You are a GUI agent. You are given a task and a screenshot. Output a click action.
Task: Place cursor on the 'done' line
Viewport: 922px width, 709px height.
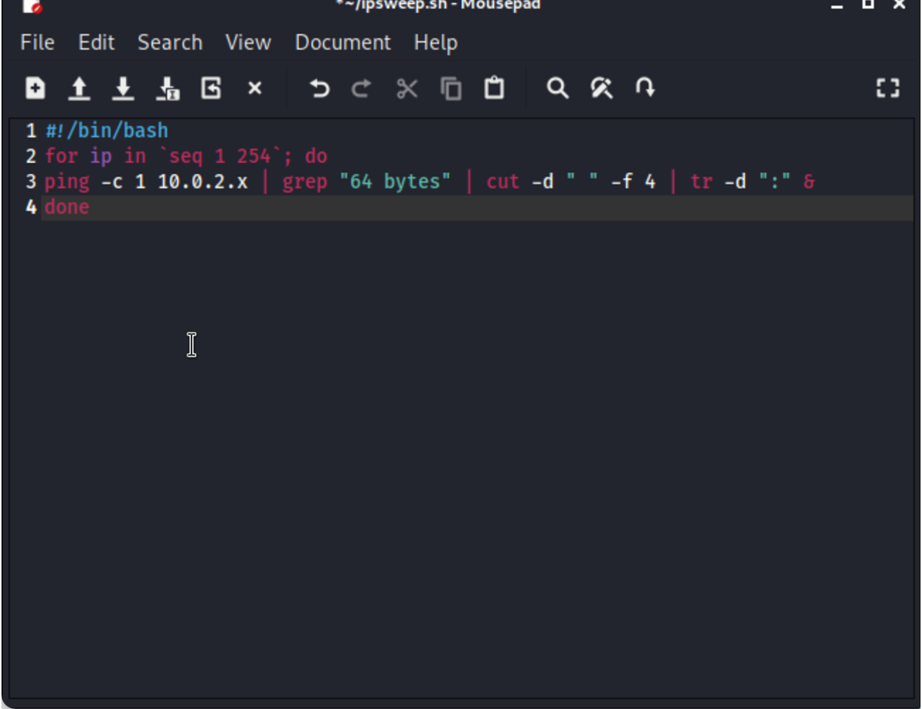pos(67,207)
